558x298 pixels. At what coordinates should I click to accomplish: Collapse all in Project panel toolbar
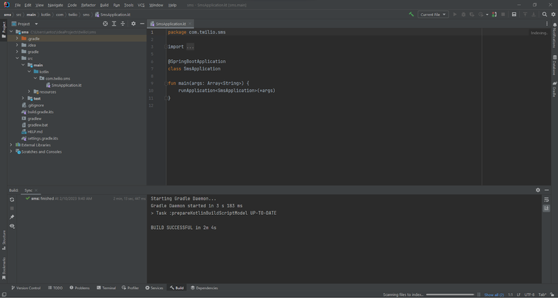pos(123,23)
